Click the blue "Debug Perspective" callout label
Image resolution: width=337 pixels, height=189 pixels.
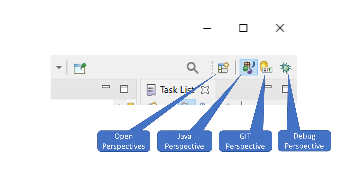click(304, 141)
